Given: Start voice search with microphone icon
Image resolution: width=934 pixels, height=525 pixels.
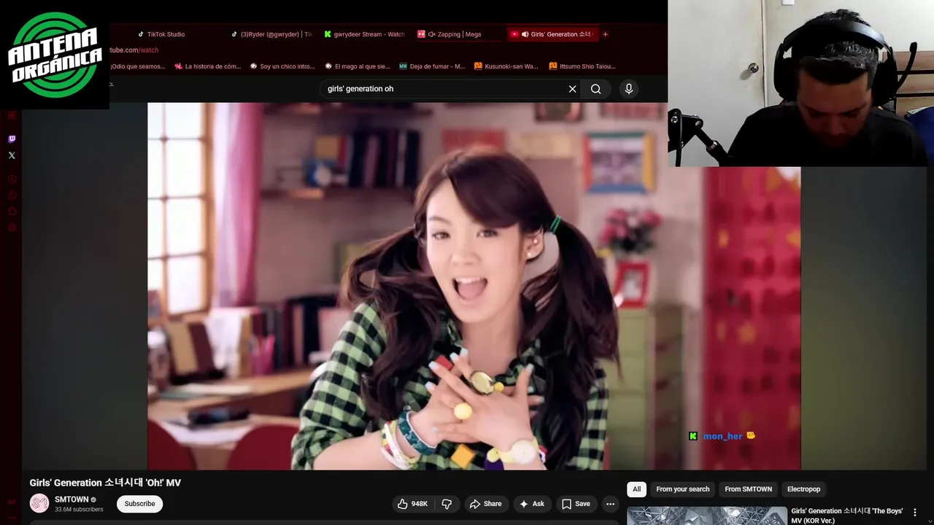Looking at the screenshot, I should point(629,89).
